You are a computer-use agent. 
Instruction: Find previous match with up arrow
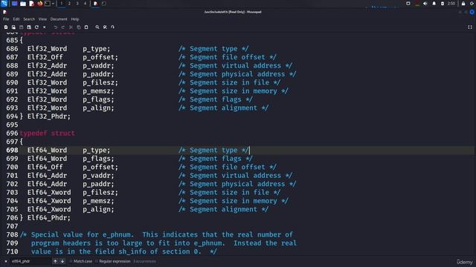tap(55, 261)
